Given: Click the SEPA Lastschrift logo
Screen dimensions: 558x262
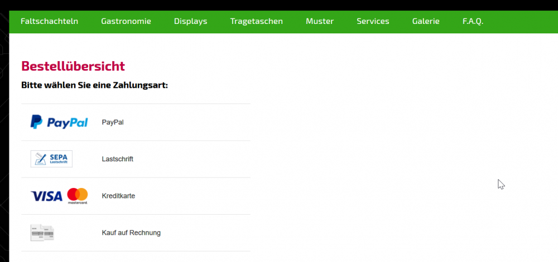Looking at the screenshot, I should click(51, 159).
